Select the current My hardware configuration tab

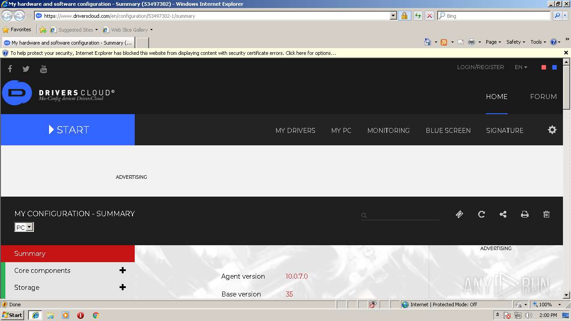(x=68, y=43)
